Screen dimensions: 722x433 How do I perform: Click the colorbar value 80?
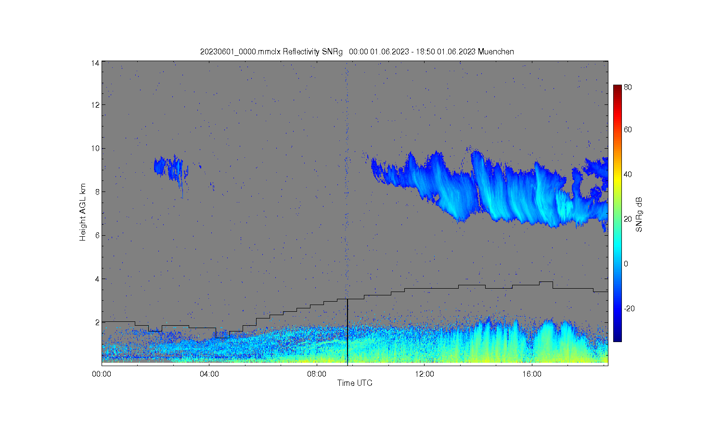tap(628, 88)
